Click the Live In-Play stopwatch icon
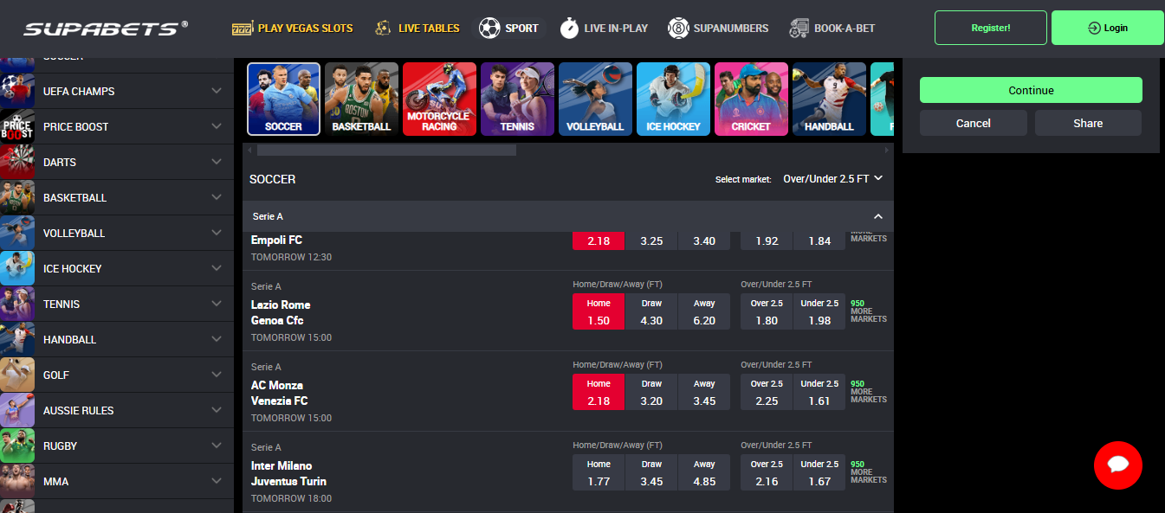 point(569,28)
